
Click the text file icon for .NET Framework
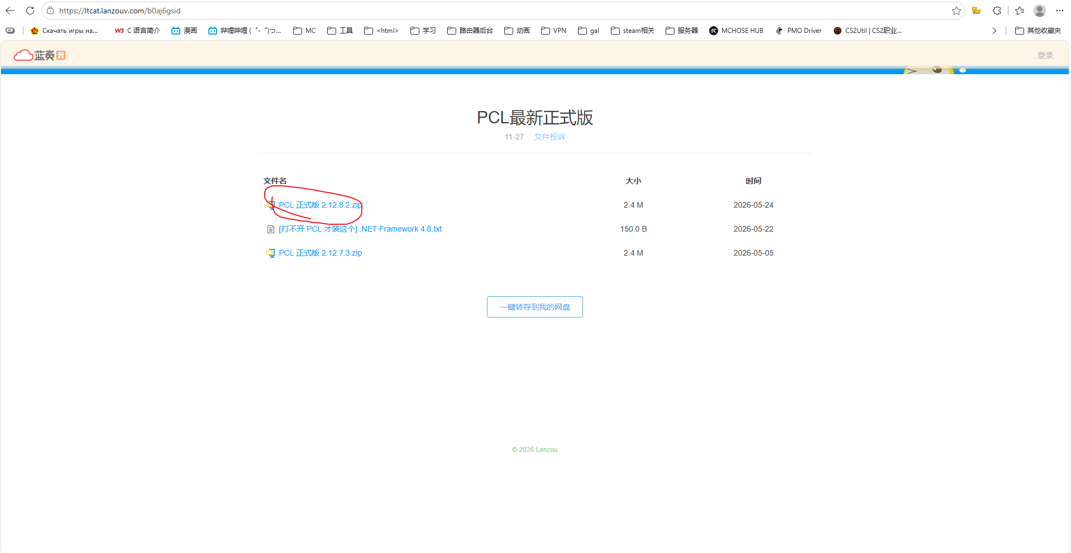271,229
